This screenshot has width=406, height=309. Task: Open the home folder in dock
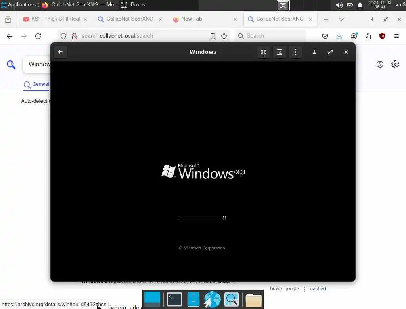coord(253,300)
